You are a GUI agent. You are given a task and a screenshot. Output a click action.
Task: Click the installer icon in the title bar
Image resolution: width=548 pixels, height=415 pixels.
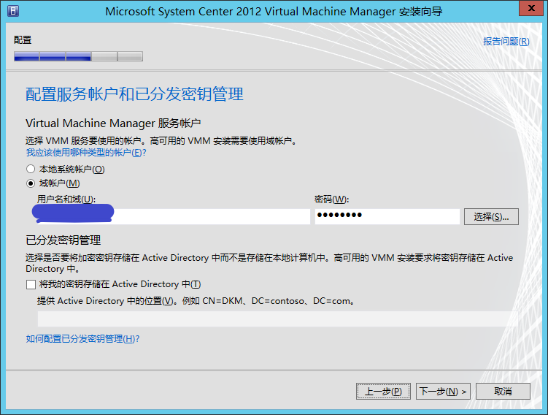pos(13,11)
